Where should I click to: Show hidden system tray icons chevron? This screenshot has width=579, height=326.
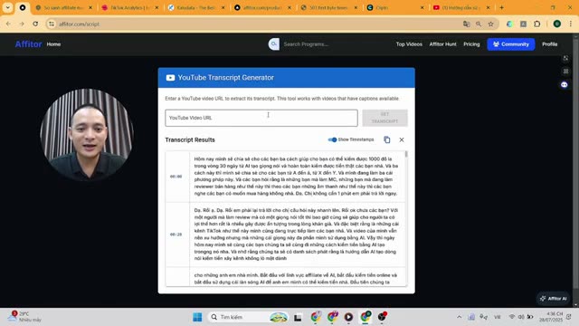coord(459,317)
